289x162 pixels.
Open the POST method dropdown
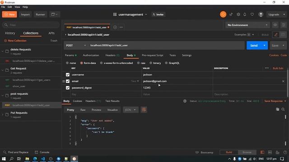coord(76,45)
